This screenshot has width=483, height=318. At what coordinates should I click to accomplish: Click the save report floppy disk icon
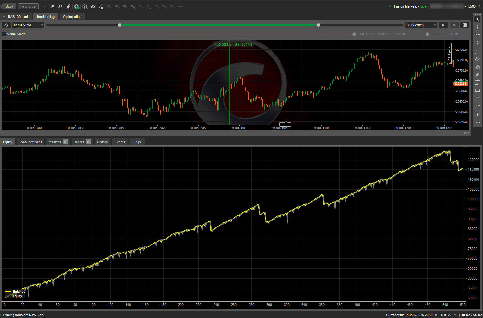click(465, 25)
